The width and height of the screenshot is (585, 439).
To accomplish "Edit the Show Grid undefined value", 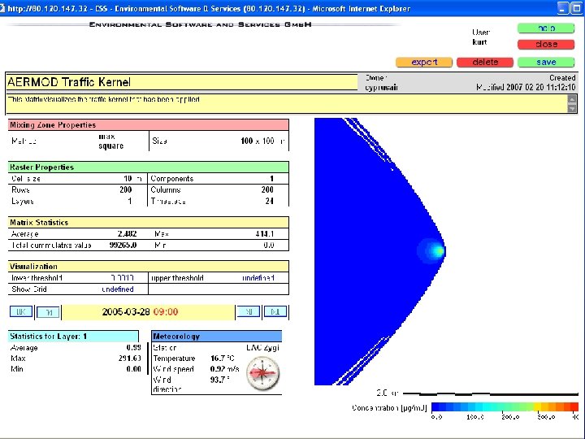I will (117, 289).
